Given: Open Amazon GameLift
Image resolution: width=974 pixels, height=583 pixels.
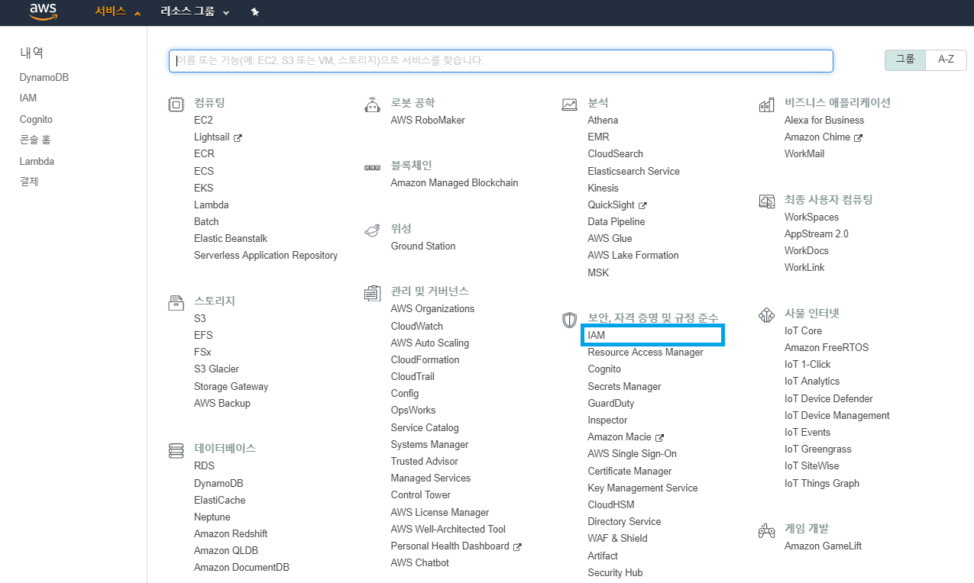Looking at the screenshot, I should pyautogui.click(x=823, y=546).
